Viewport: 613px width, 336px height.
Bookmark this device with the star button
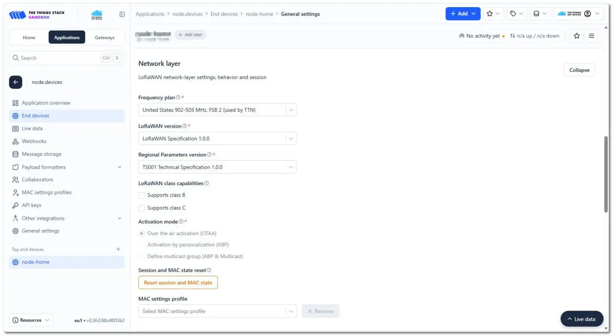tap(577, 36)
